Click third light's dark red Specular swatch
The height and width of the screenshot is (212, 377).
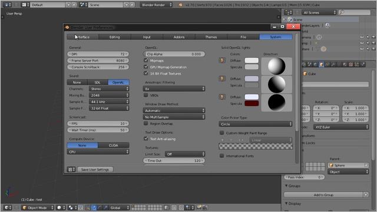[x=252, y=104]
